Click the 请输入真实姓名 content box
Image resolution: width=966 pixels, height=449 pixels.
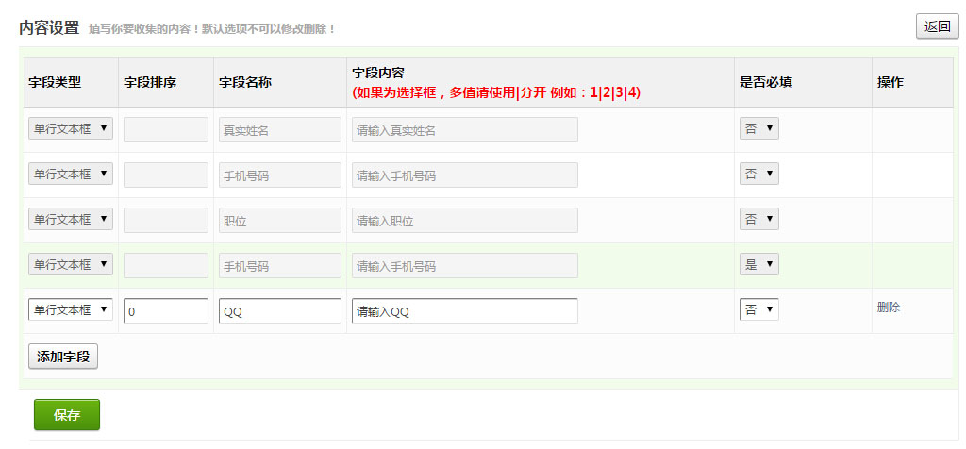click(464, 130)
